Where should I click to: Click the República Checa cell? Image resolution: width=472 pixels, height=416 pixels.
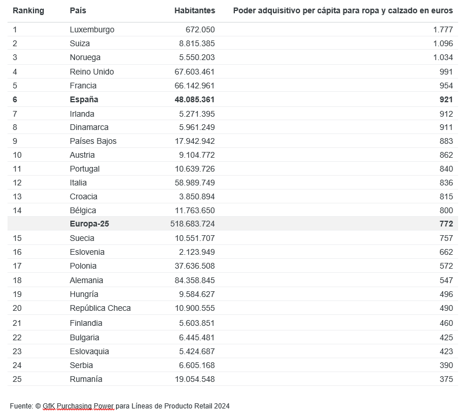[x=100, y=308]
